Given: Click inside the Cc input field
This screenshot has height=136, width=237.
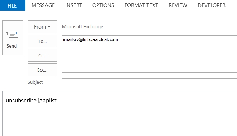Looking at the screenshot, I should [149, 54].
